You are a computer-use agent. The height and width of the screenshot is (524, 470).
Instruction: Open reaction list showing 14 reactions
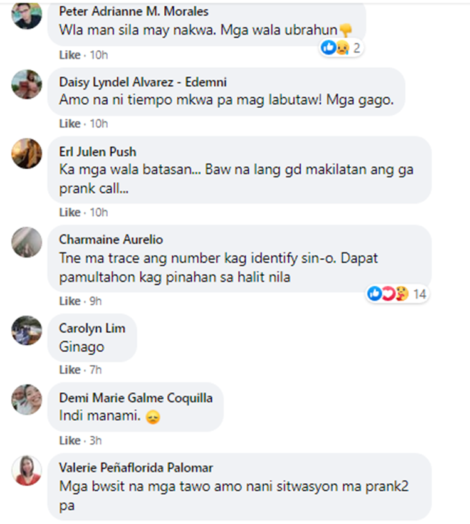click(397, 294)
